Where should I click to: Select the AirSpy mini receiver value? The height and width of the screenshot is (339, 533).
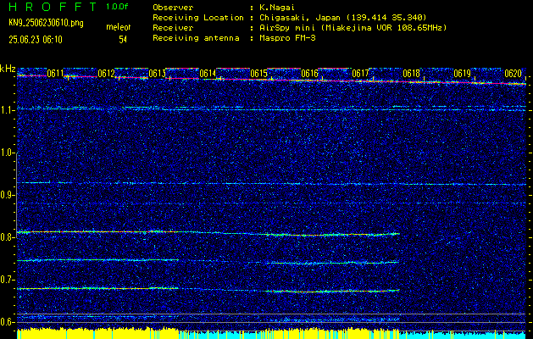pyautogui.click(x=353, y=28)
